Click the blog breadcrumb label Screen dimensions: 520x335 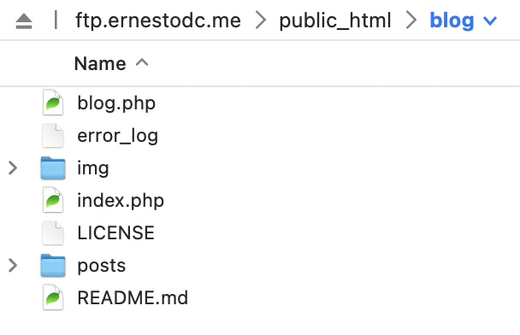click(x=452, y=21)
